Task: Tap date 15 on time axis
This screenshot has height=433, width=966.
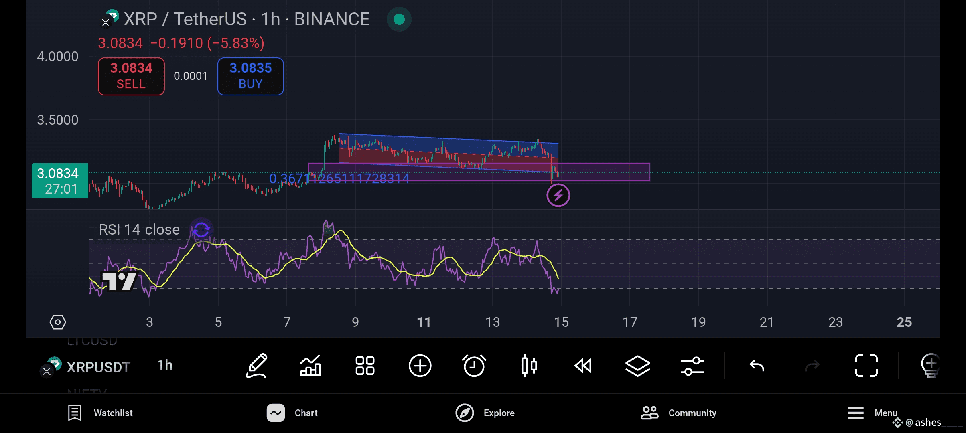Action: click(561, 322)
